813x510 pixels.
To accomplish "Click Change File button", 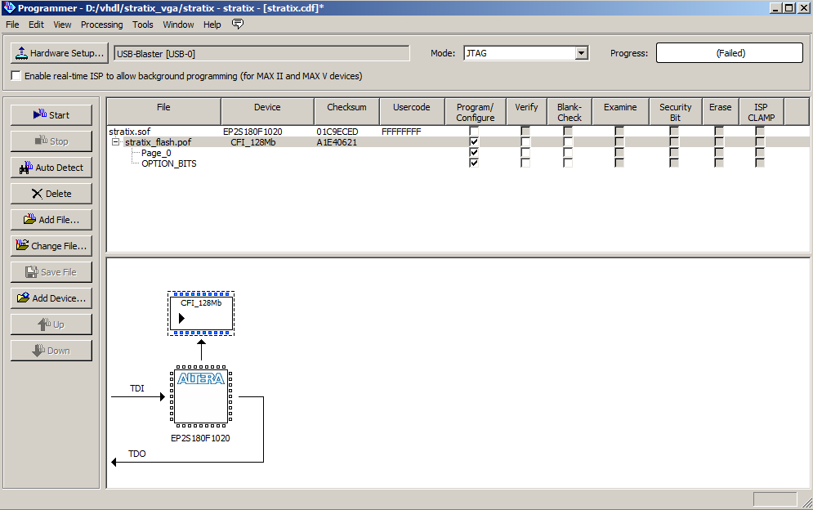I will 51,246.
